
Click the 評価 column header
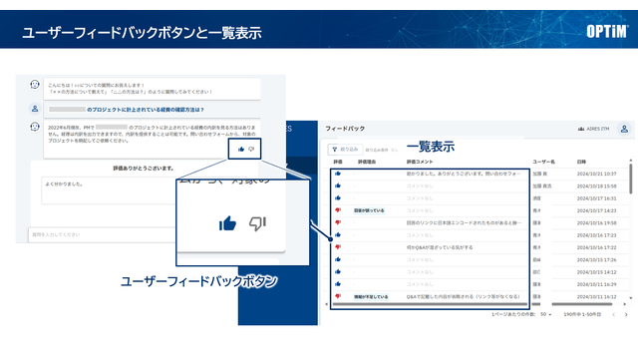click(338, 162)
